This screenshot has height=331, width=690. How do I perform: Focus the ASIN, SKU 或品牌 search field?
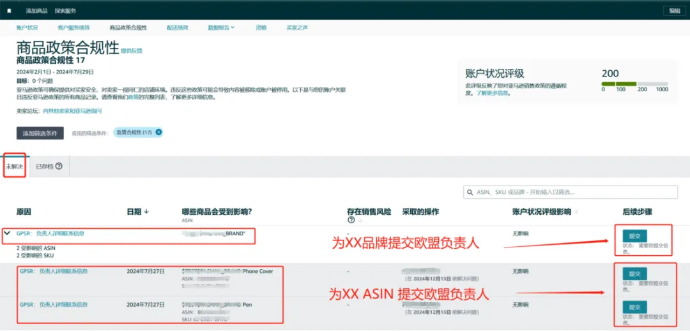pyautogui.click(x=571, y=192)
